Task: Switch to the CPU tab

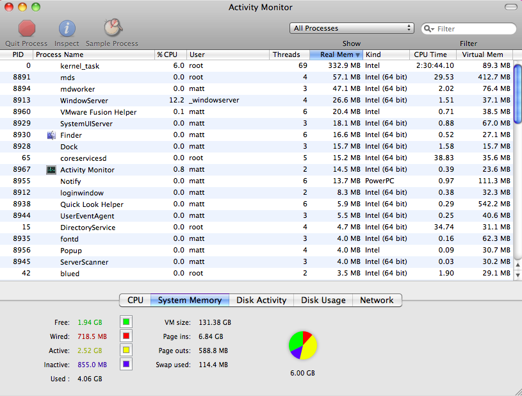Action: (135, 300)
